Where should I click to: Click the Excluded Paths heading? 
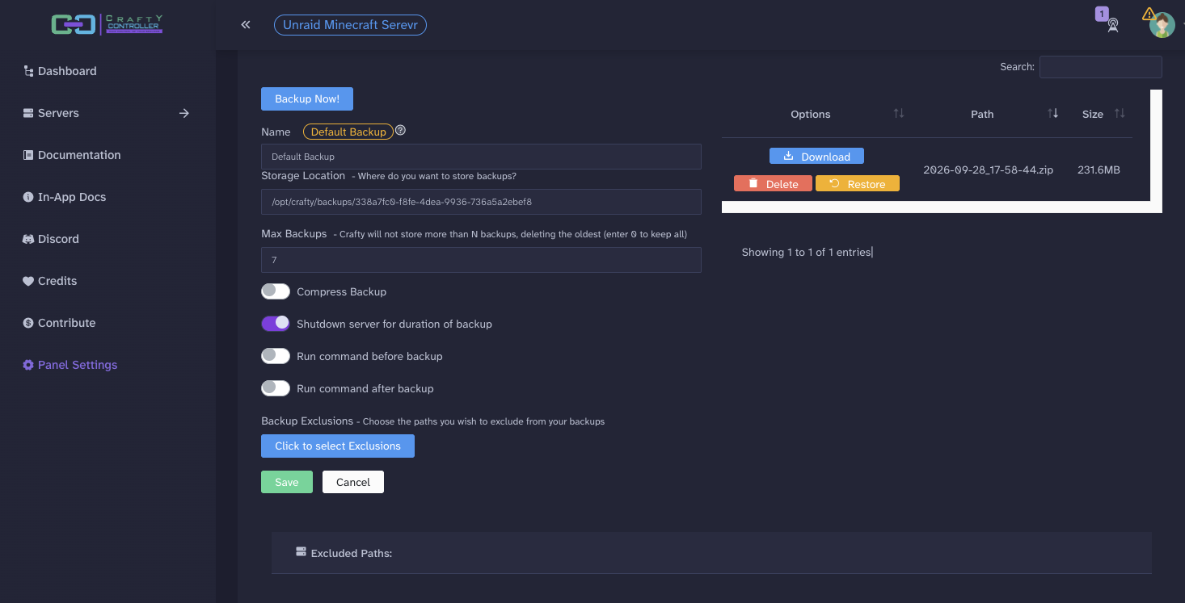(352, 553)
